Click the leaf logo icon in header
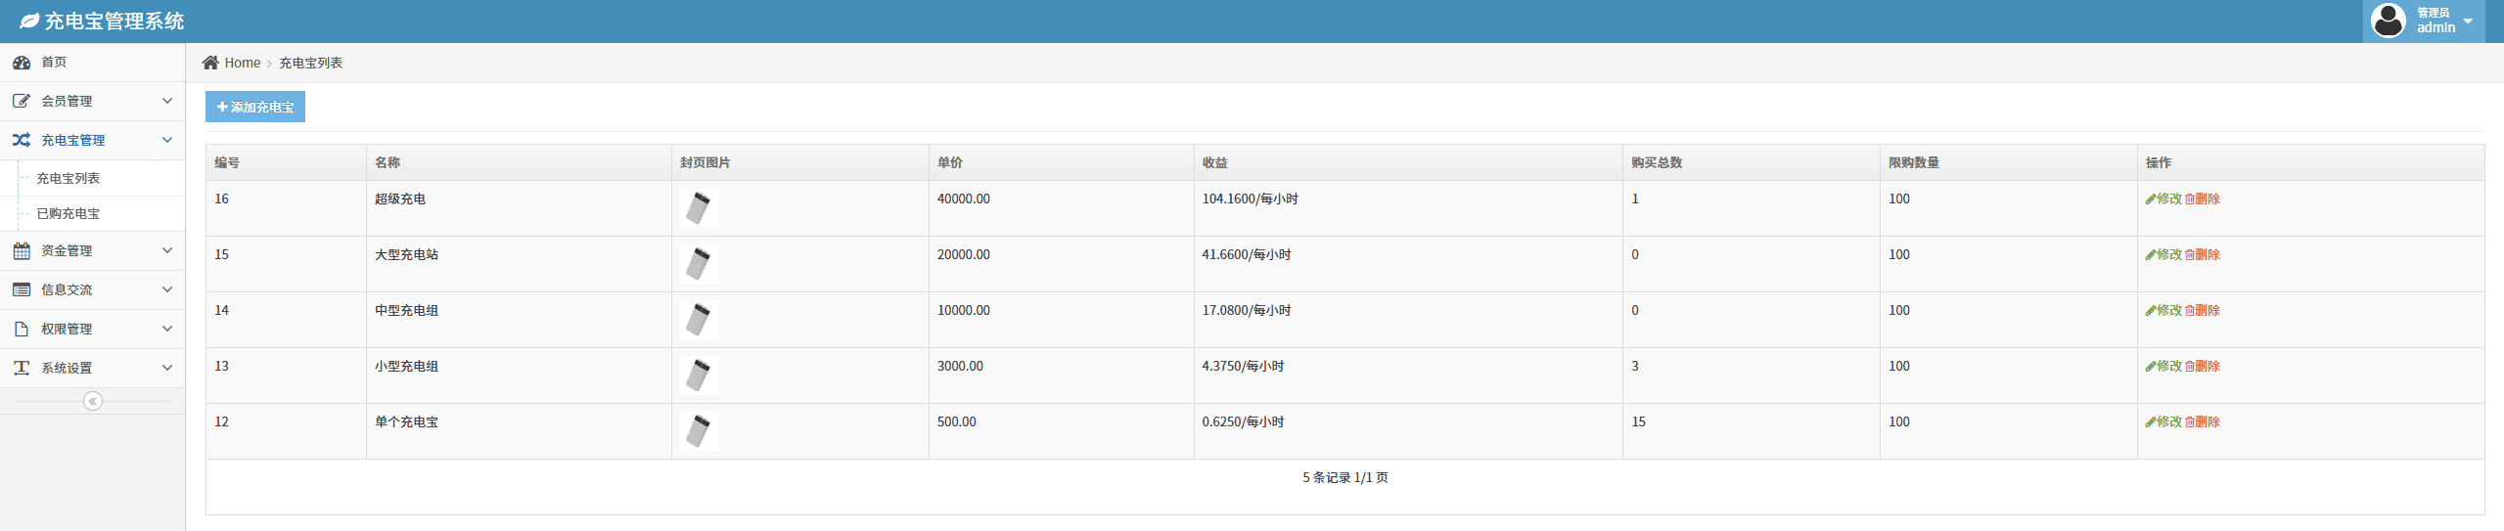 point(29,21)
